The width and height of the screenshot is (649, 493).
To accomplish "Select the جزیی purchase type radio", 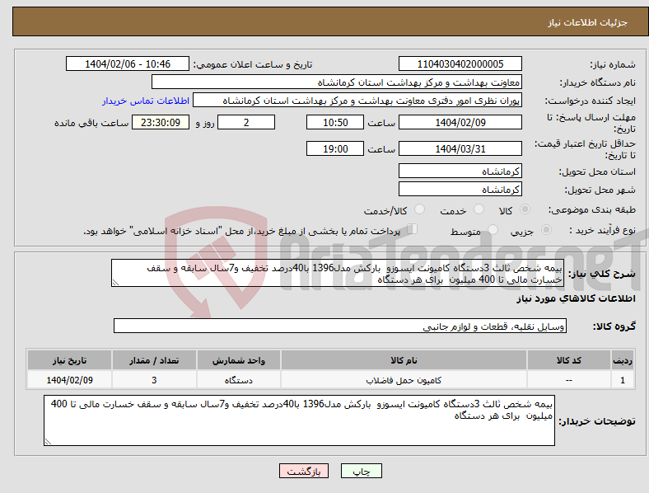I will click(x=546, y=230).
